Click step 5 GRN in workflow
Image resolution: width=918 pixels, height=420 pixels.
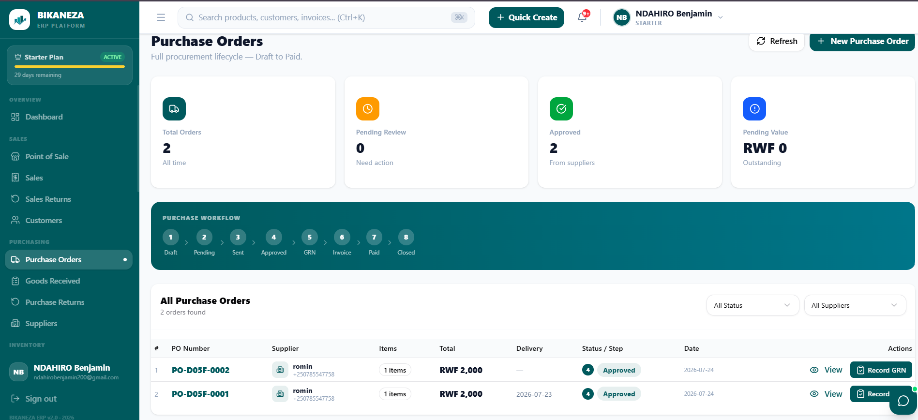point(310,242)
